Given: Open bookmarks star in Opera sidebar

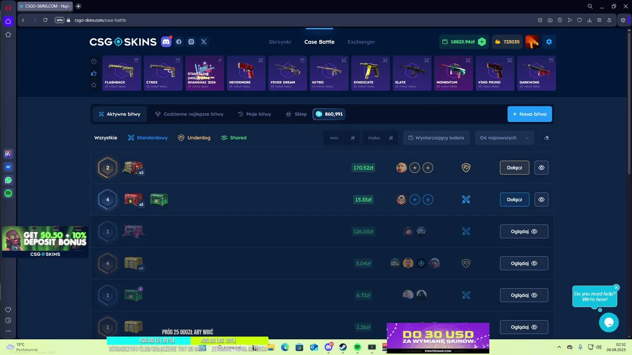Looking at the screenshot, I should [x=8, y=35].
